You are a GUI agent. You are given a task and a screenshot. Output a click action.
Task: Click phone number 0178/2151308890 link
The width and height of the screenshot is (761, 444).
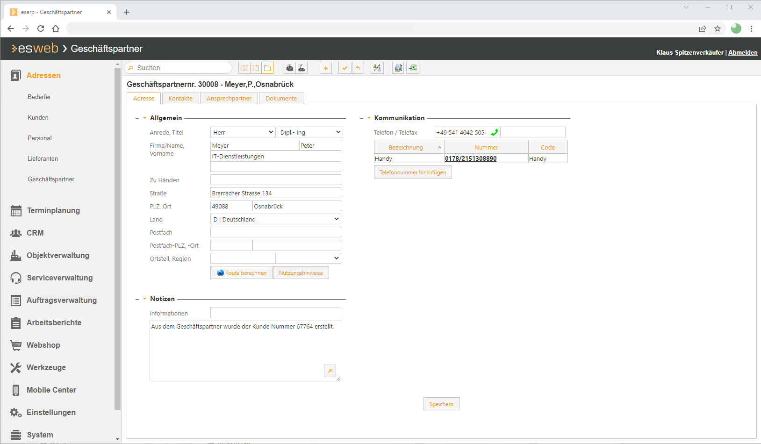(471, 158)
